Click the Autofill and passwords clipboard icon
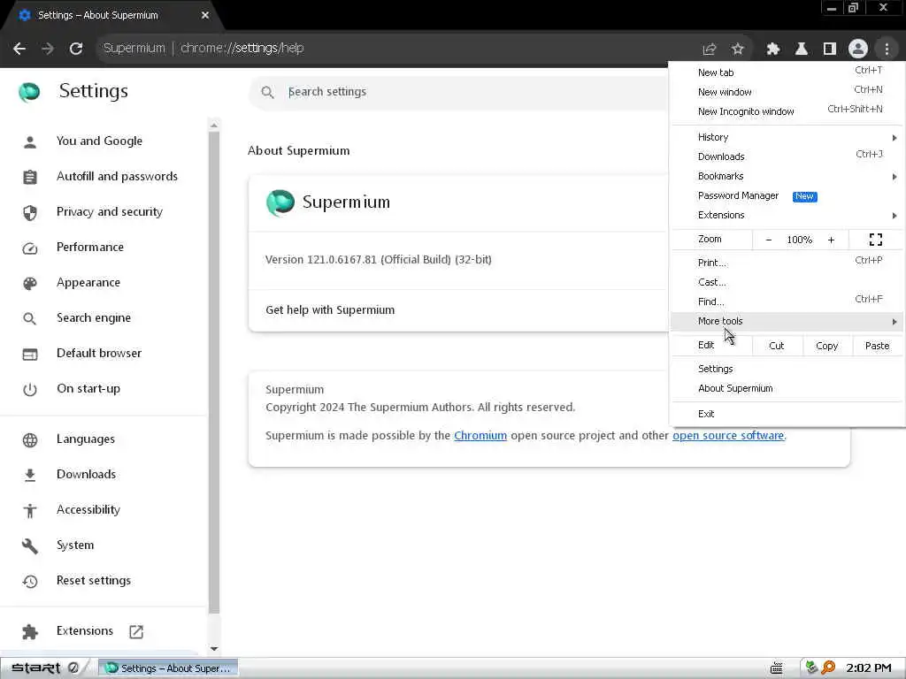 tap(30, 177)
